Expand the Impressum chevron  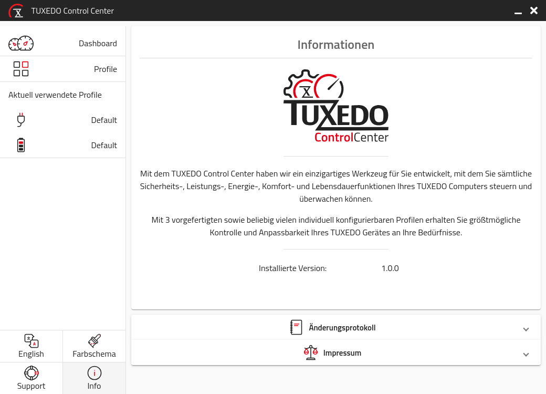click(x=526, y=354)
